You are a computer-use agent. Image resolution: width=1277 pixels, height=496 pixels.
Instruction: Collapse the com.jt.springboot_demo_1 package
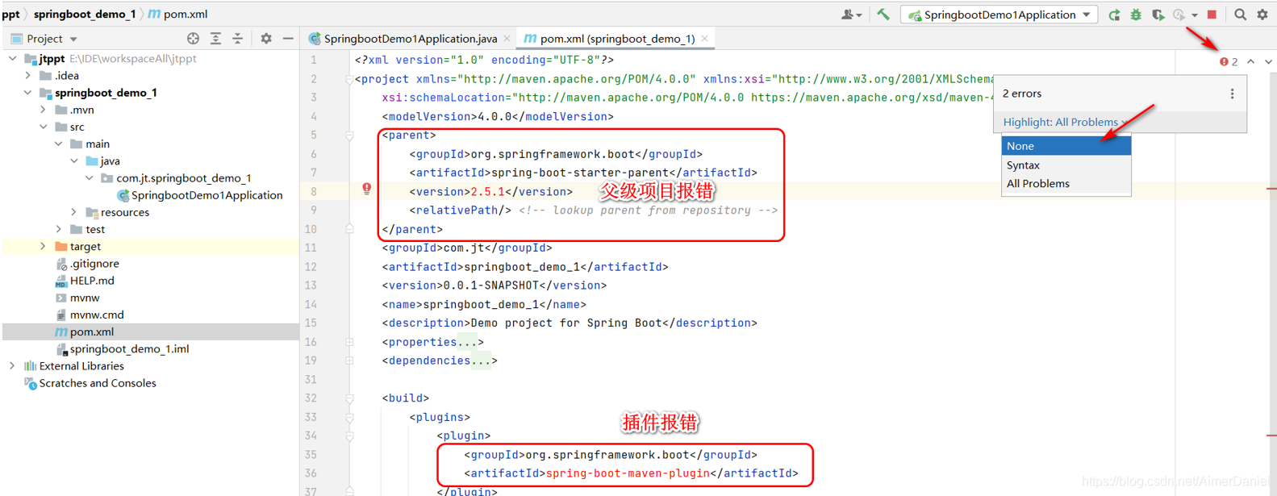(89, 177)
